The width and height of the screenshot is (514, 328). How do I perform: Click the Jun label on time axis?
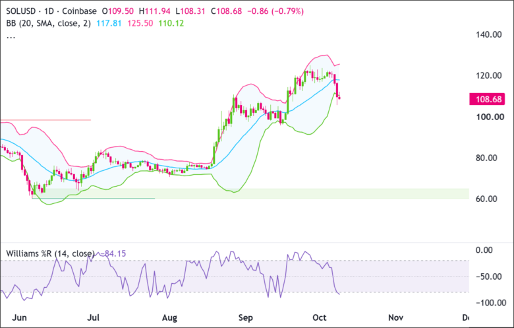(x=19, y=318)
